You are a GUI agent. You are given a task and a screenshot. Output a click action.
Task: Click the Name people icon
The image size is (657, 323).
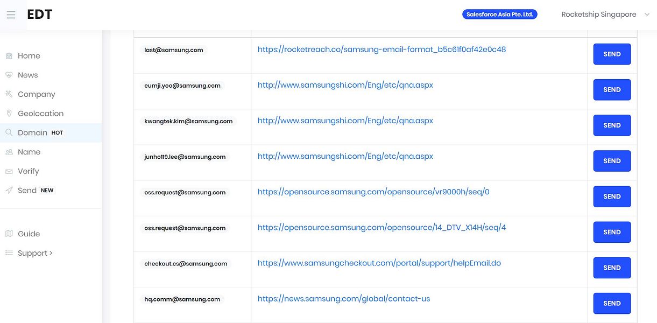pos(9,152)
